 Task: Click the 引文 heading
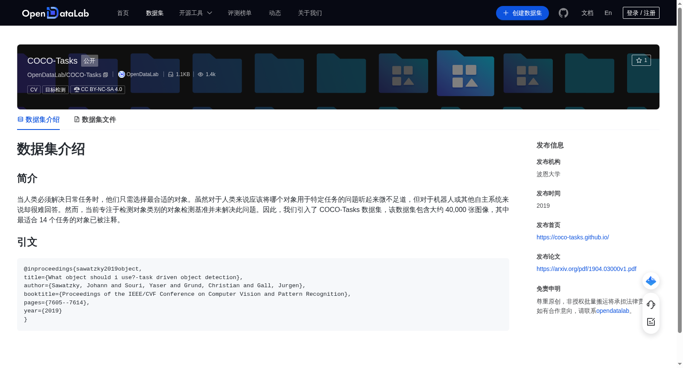click(27, 242)
